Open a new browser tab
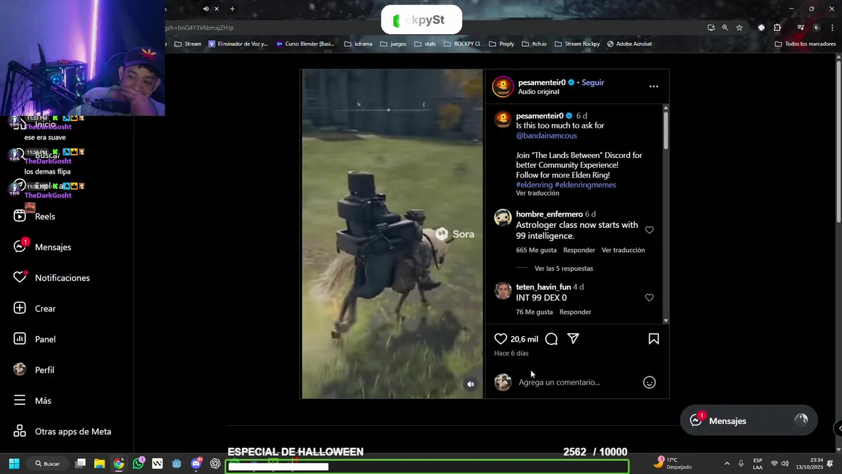Viewport: 842px width, 474px height. pos(232,9)
